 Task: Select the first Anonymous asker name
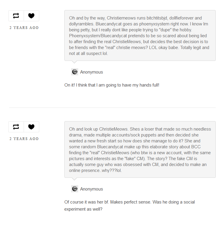point(91,72)
